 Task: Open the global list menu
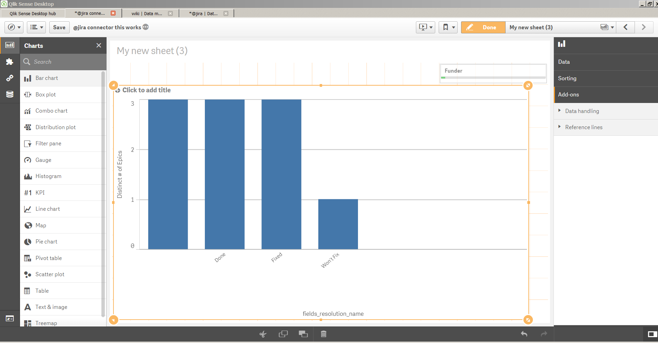pyautogui.click(x=37, y=27)
